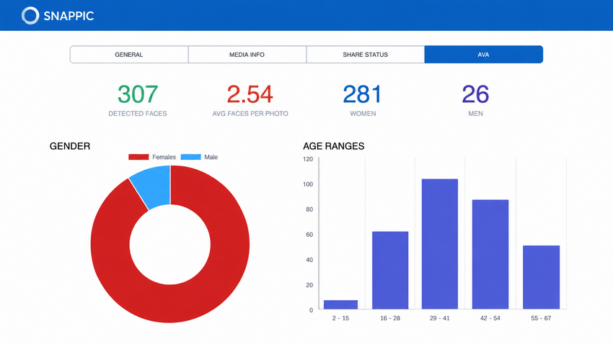The image size is (613, 344).
Task: Click the Females legend label
Action: pos(164,157)
